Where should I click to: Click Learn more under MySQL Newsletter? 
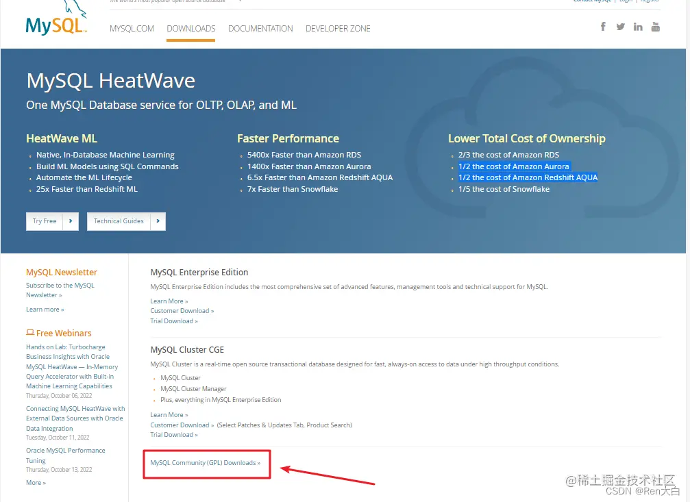pos(45,310)
